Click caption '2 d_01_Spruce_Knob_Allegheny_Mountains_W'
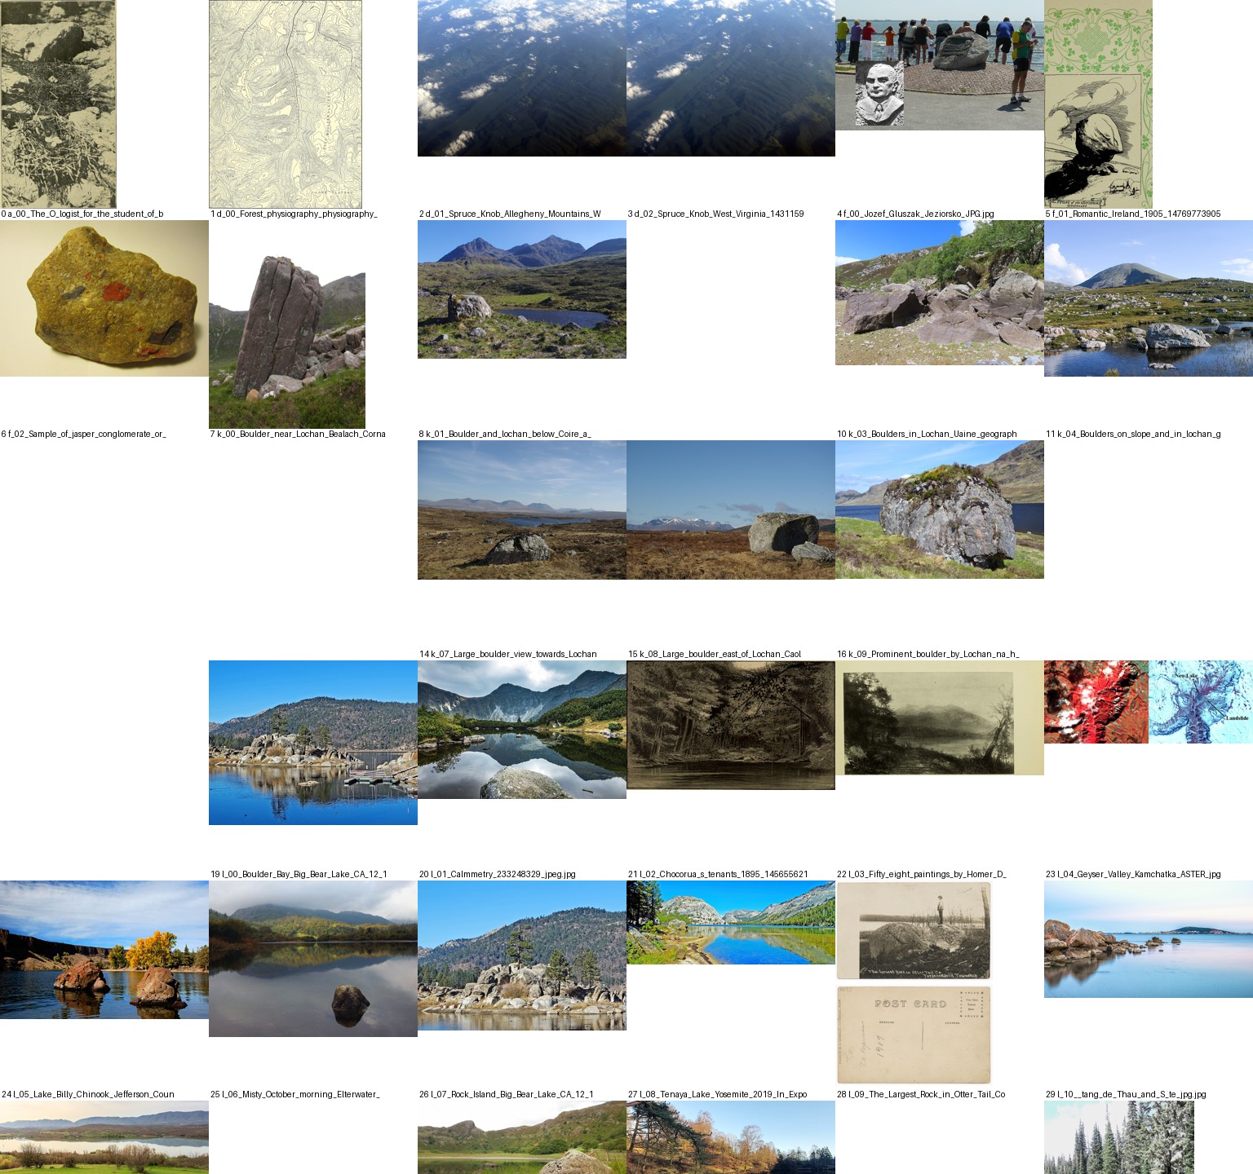This screenshot has height=1174, width=1253. (510, 214)
